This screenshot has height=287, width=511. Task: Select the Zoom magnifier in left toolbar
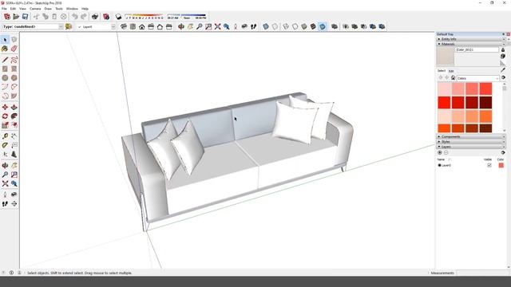click(5, 175)
